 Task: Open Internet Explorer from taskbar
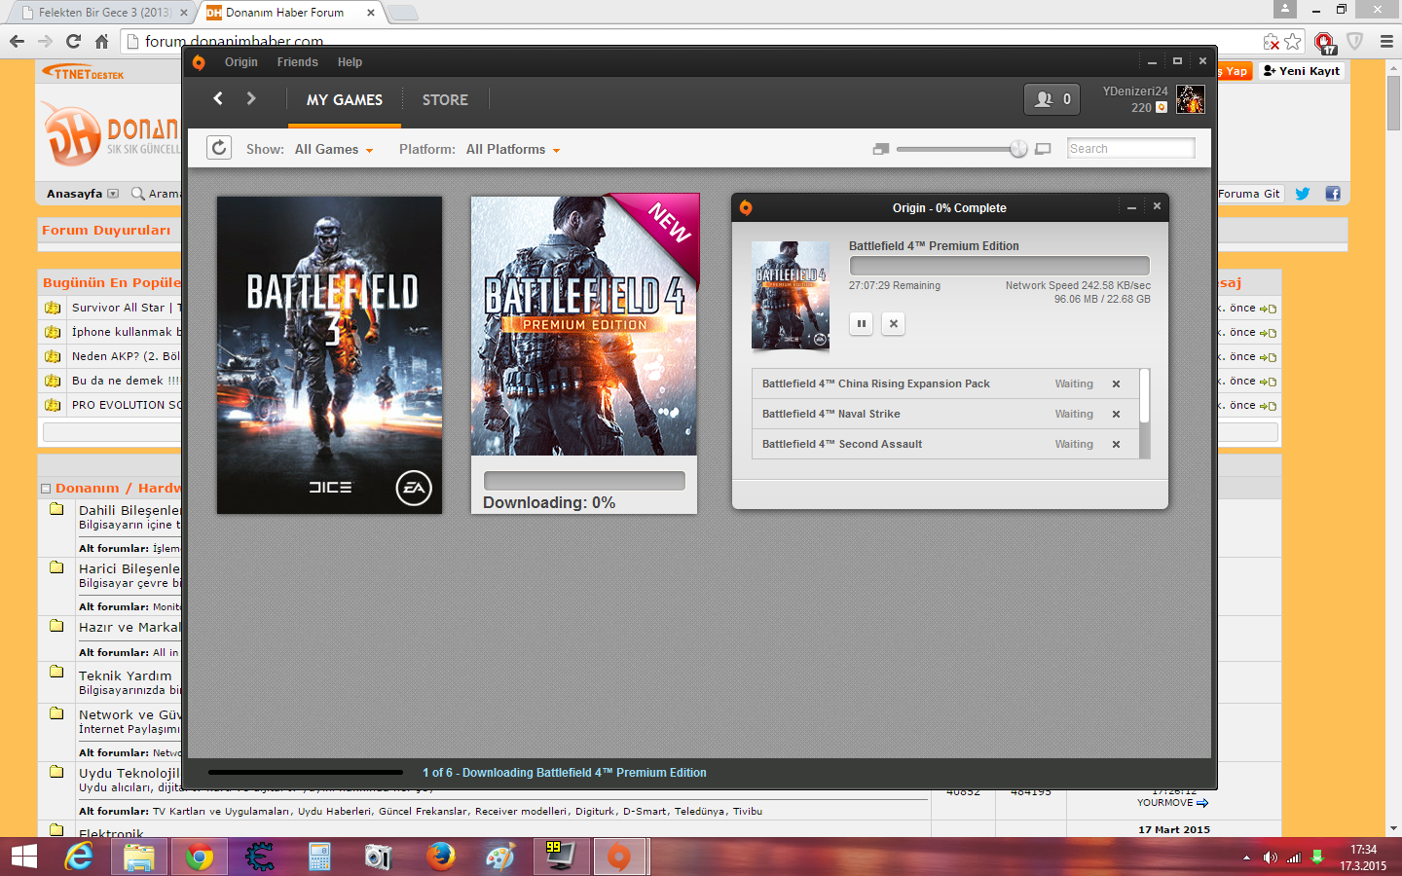(x=79, y=857)
